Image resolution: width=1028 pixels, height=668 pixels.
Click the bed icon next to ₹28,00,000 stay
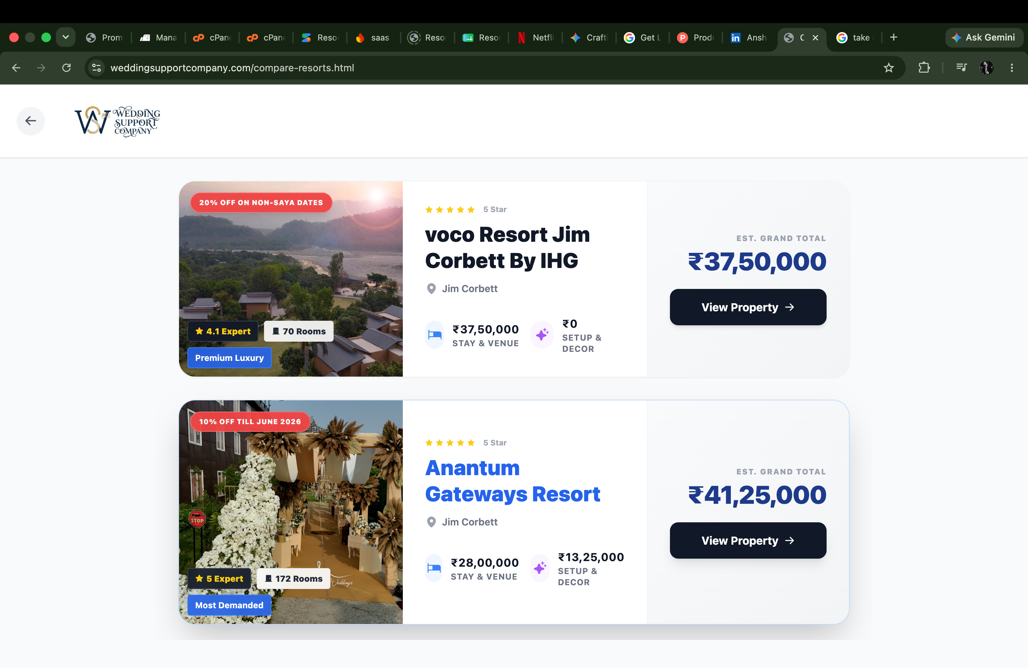[x=434, y=568]
